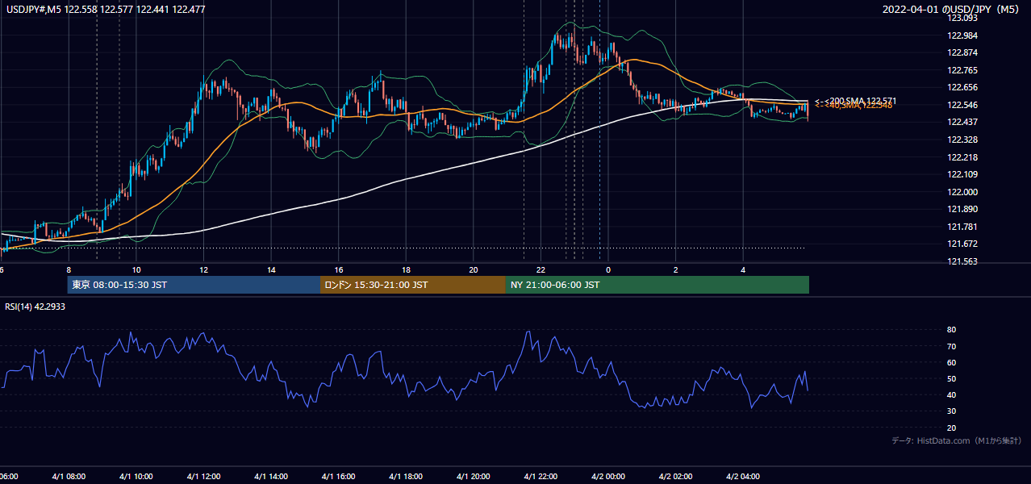Click price axis label 122.218
The width and height of the screenshot is (1031, 484).
(962, 157)
